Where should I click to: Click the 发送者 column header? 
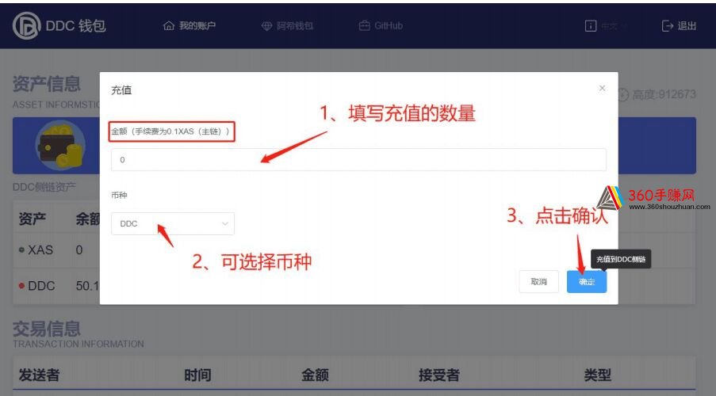pos(40,375)
